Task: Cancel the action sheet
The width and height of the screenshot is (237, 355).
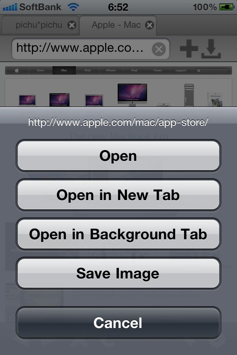Action: [118, 322]
